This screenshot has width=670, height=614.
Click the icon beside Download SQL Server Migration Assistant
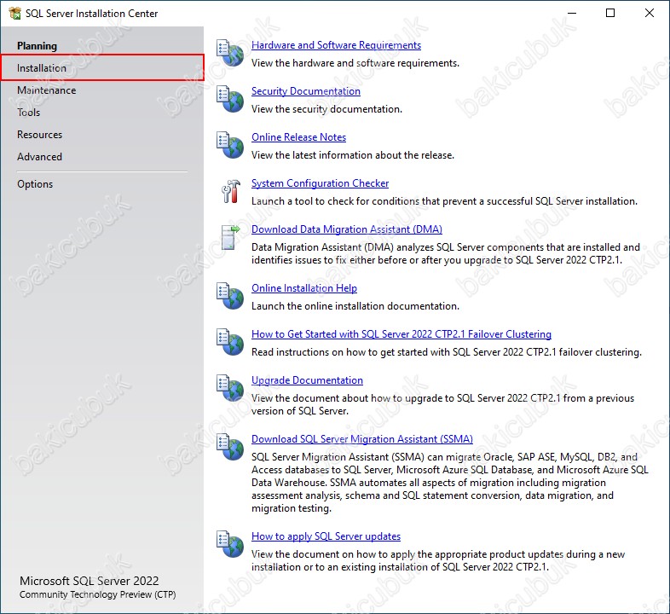(x=229, y=448)
